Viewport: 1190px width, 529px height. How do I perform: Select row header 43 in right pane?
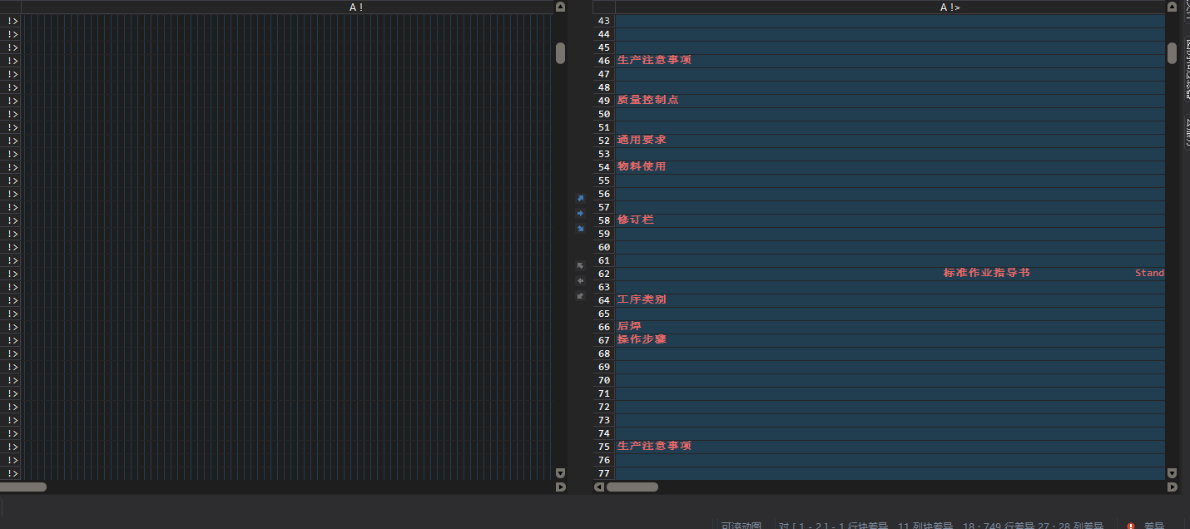click(x=604, y=21)
